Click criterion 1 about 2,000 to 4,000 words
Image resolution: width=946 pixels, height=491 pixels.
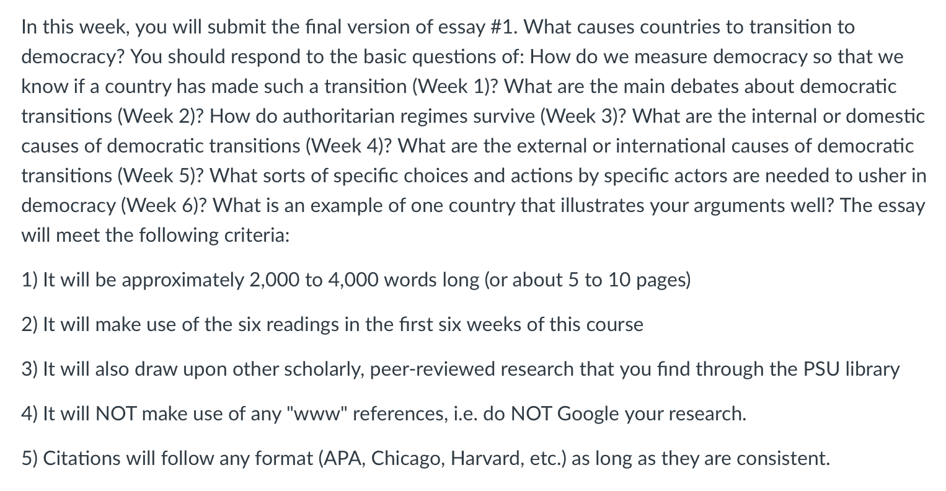pos(356,280)
